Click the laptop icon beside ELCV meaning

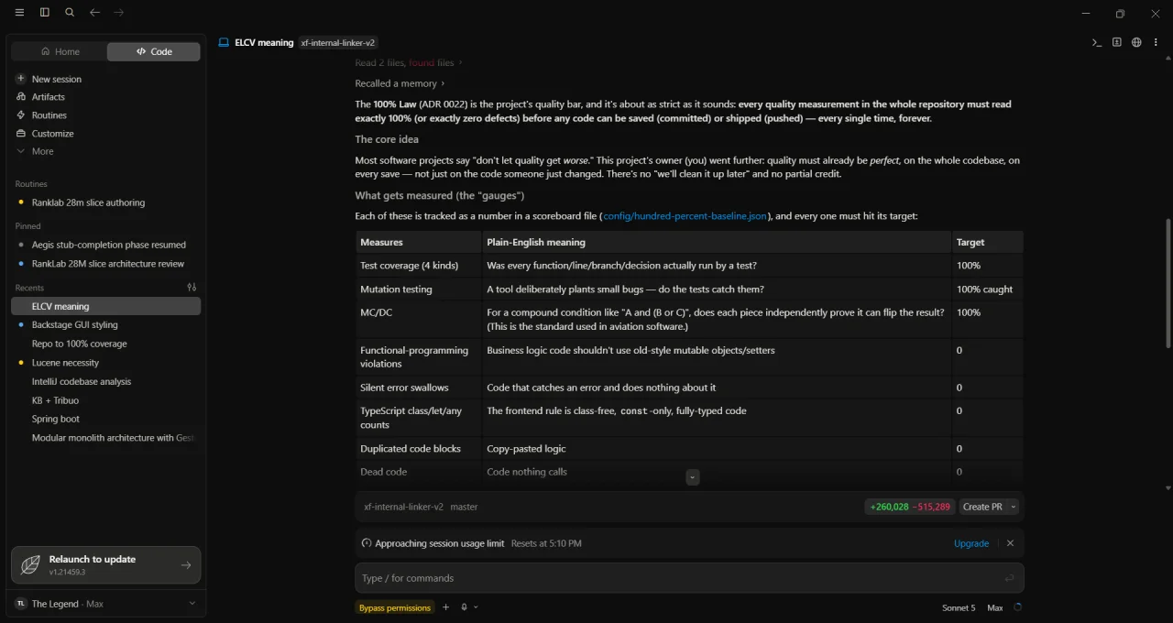point(223,42)
